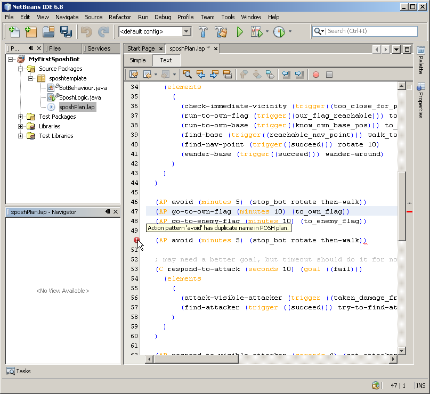Viewport: 430px width, 394px height.
Task: Open the Properties side panel
Action: click(421, 100)
